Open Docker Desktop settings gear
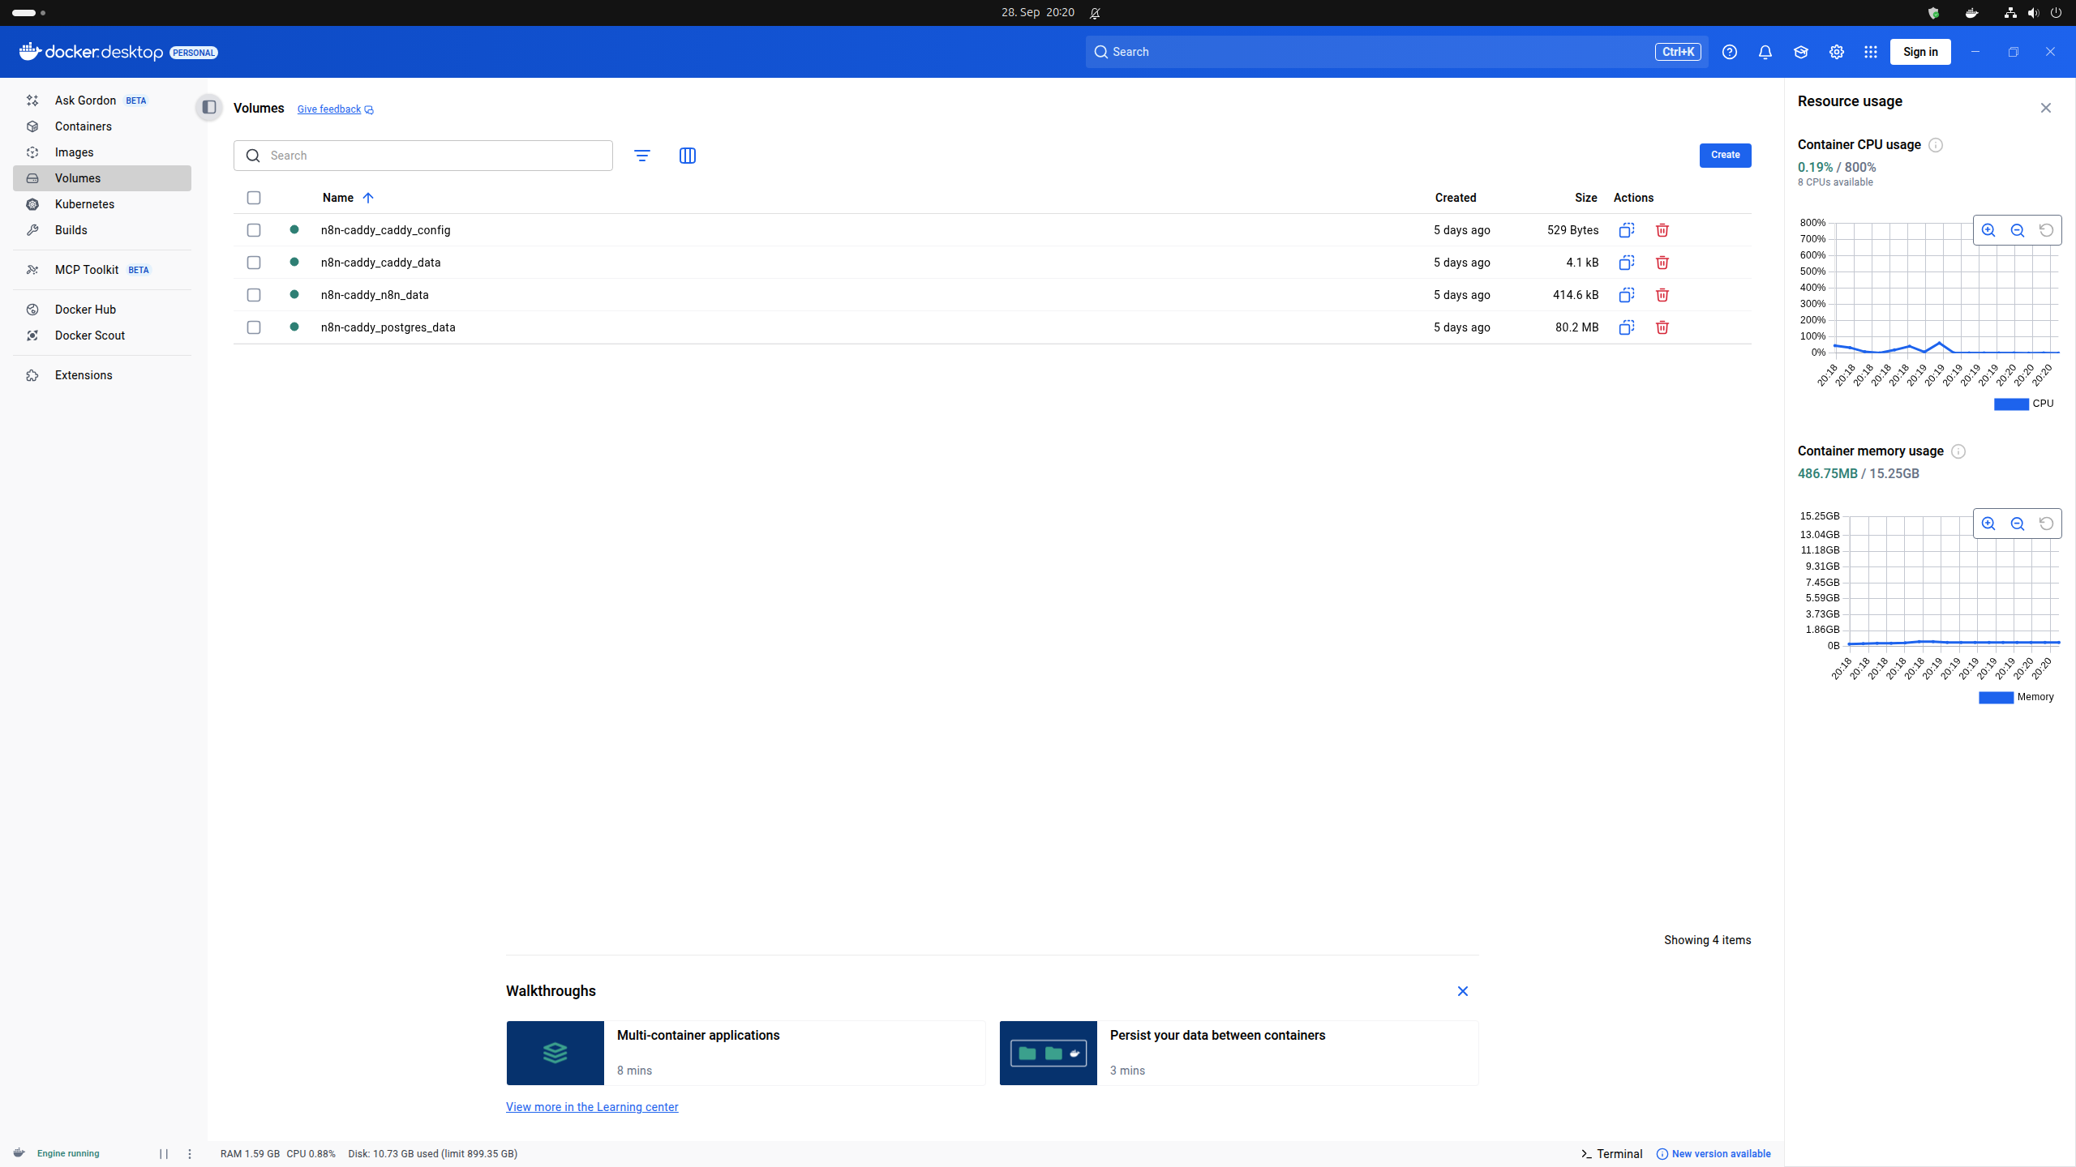Image resolution: width=2076 pixels, height=1167 pixels. (1836, 51)
